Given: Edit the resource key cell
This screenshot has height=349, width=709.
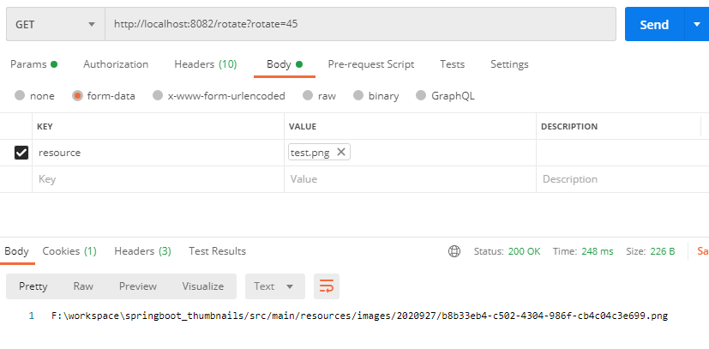Looking at the screenshot, I should tap(158, 153).
